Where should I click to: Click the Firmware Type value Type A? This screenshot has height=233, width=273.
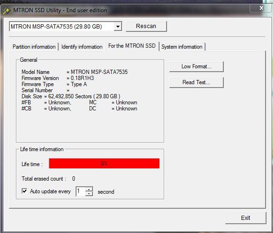(x=79, y=84)
